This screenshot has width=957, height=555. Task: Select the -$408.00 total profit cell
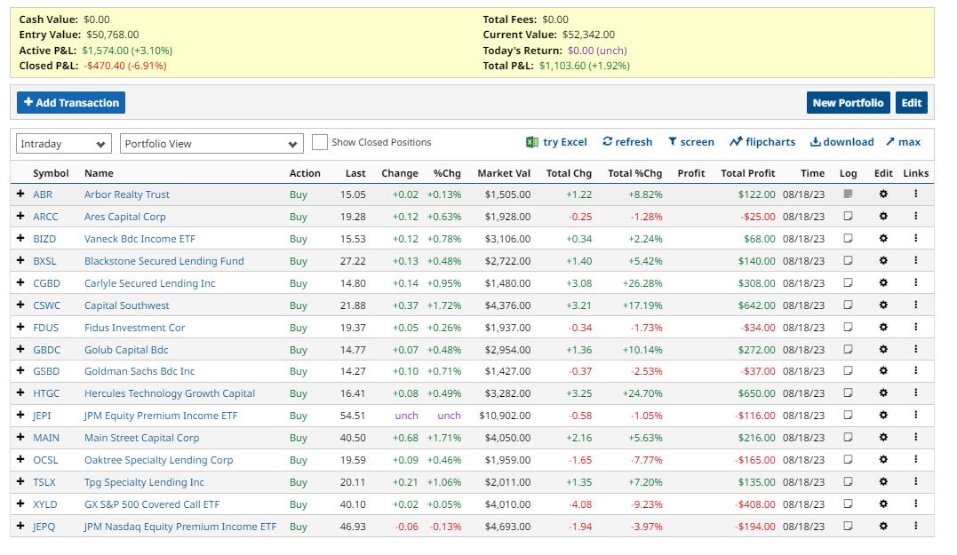(755, 504)
